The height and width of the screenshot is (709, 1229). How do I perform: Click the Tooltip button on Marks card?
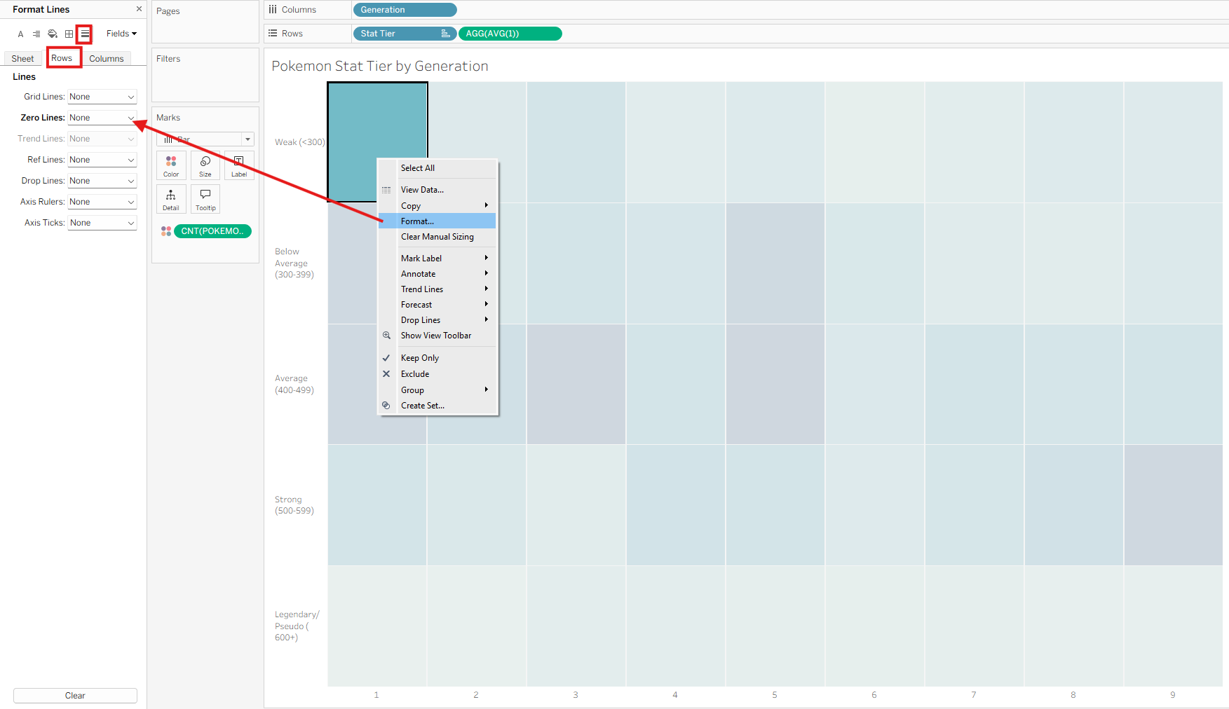coord(205,199)
